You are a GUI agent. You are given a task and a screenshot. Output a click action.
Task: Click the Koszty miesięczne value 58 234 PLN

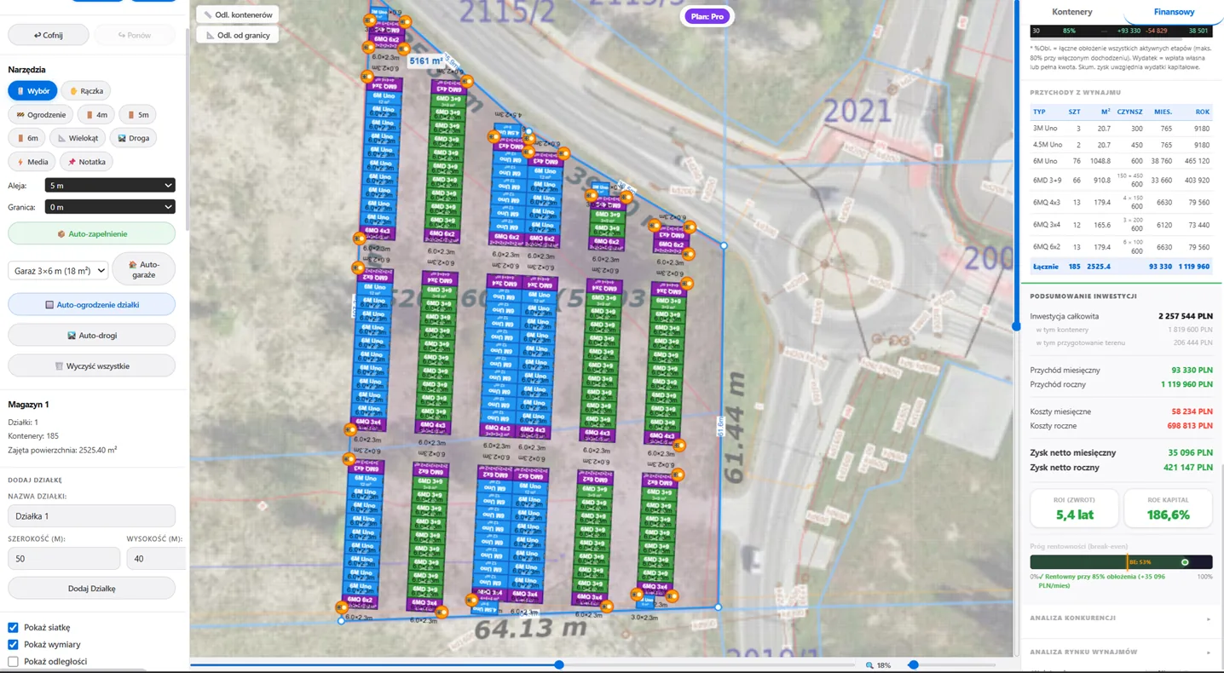coord(1192,411)
